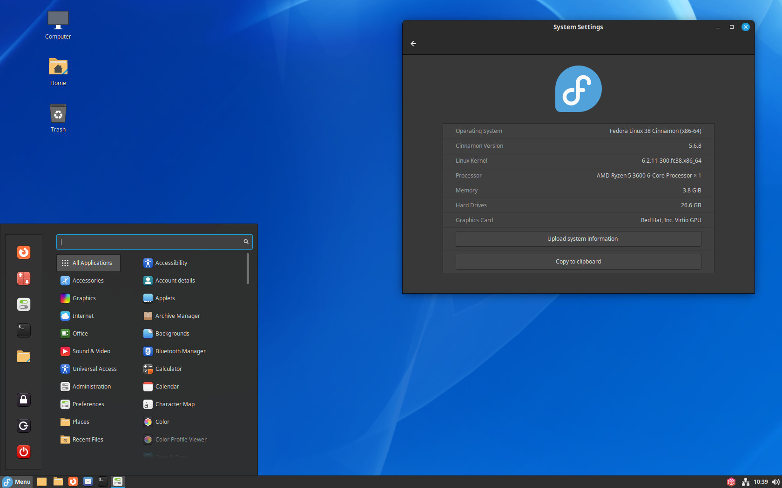The image size is (782, 488).
Task: Open Home folder desktop icon
Action: pyautogui.click(x=58, y=72)
